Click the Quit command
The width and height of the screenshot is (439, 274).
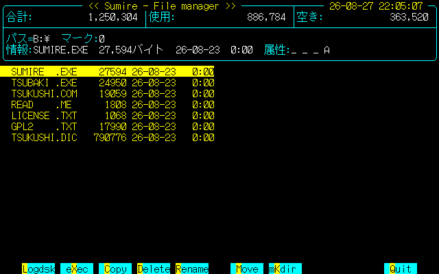(401, 269)
